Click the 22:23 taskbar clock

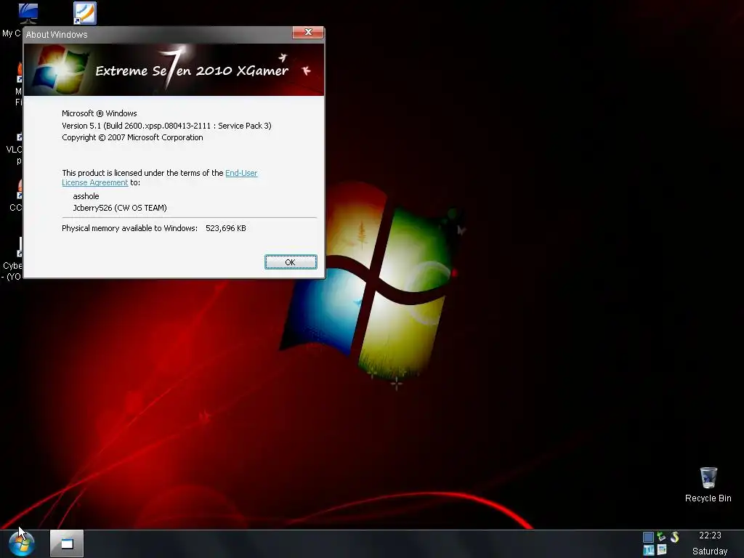coord(710,535)
